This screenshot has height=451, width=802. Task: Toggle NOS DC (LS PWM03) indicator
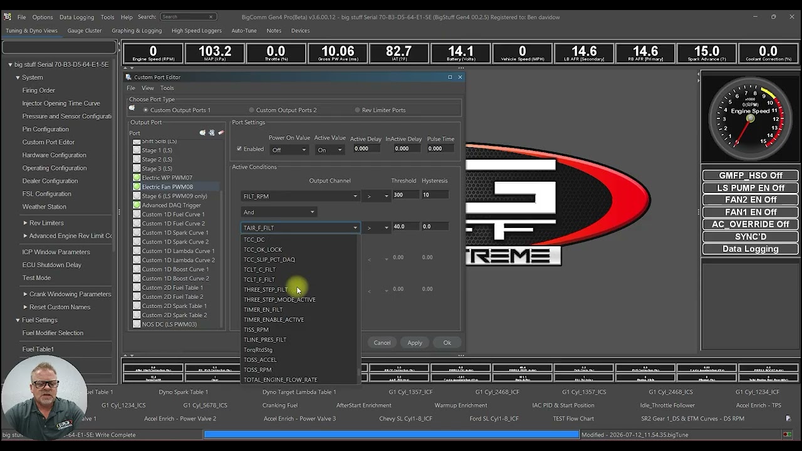tap(137, 324)
